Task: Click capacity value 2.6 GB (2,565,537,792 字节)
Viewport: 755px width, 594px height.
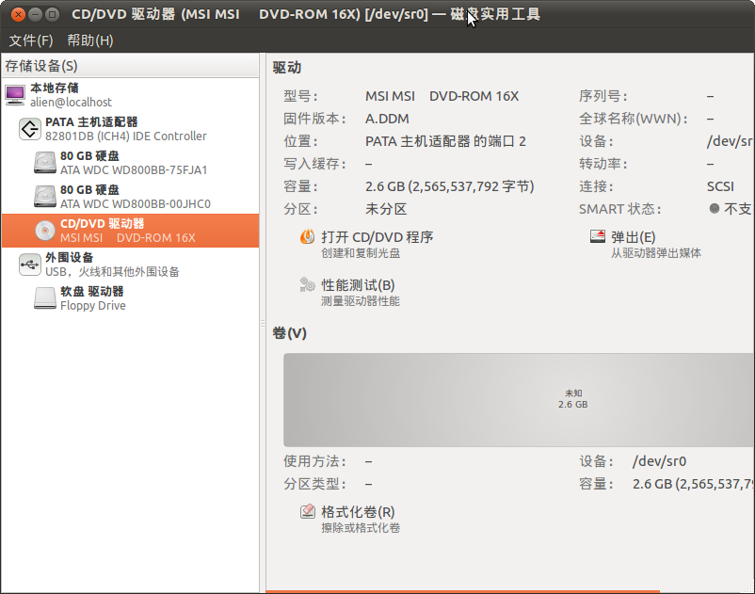Action: click(x=449, y=186)
